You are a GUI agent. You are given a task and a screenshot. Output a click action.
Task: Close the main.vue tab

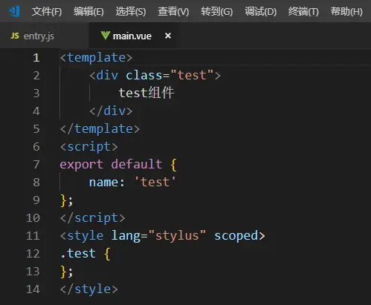[x=168, y=36]
